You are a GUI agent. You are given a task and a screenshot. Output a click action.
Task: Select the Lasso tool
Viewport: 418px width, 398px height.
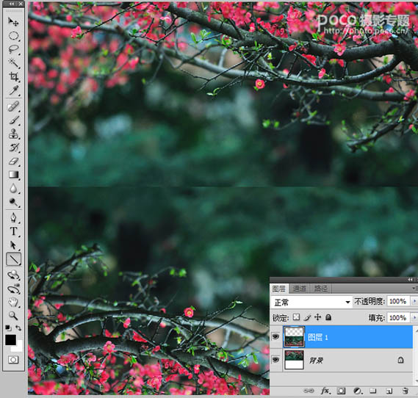[13, 49]
